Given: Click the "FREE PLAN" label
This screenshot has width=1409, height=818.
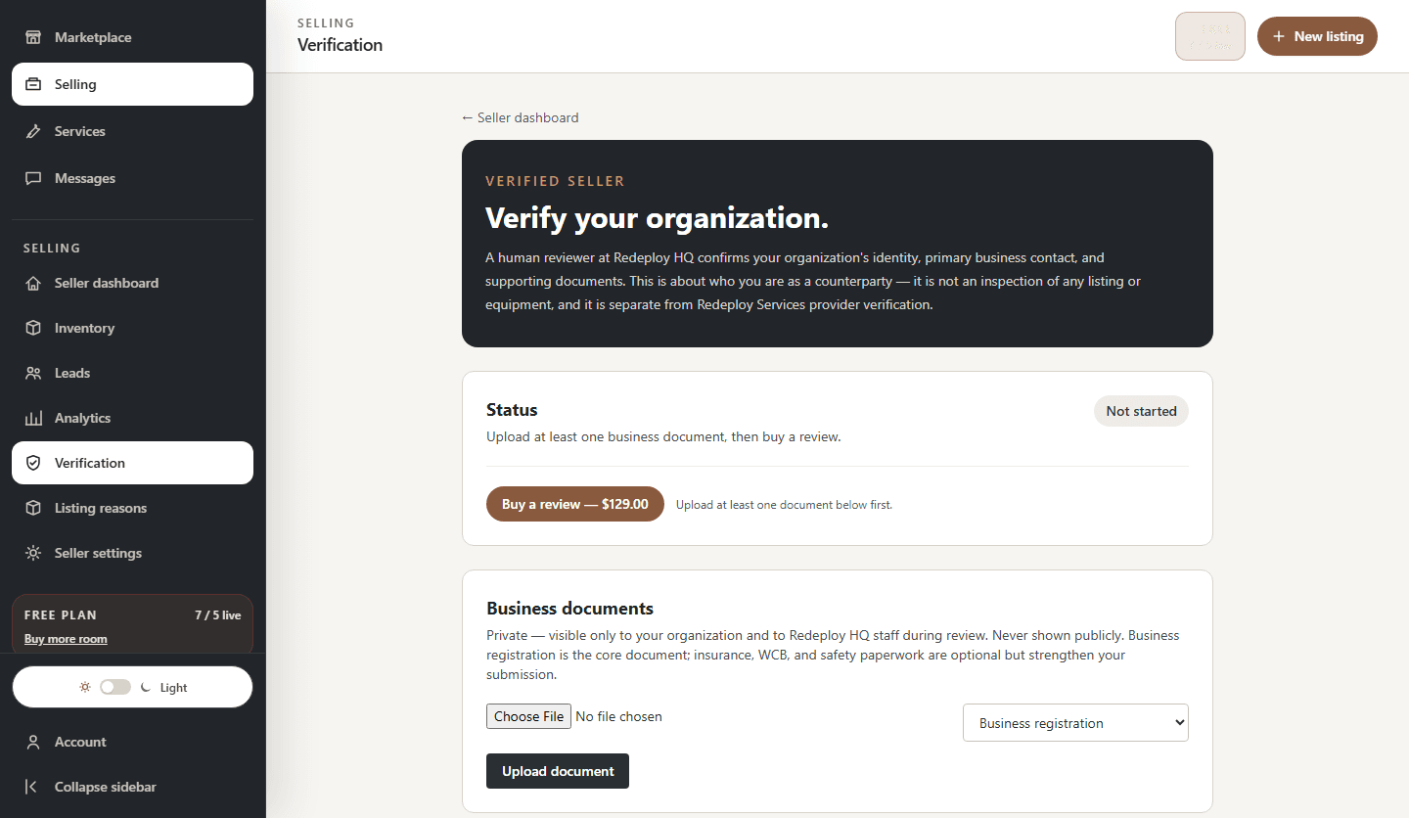Looking at the screenshot, I should 61,615.
